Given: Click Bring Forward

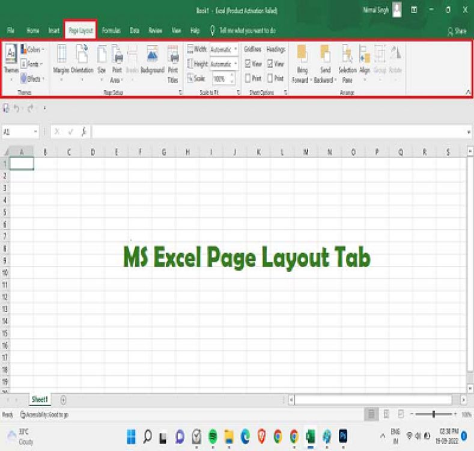Looking at the screenshot, I should tap(302, 64).
